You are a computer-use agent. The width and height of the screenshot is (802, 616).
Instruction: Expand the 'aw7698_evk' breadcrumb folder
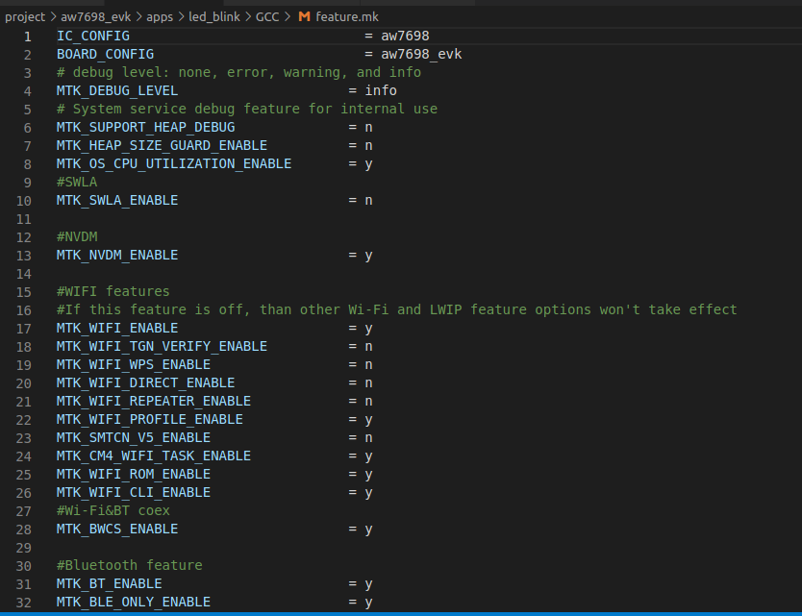click(x=94, y=16)
